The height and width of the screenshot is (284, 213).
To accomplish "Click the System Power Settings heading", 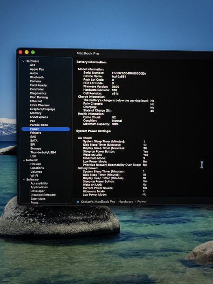I will (94, 131).
